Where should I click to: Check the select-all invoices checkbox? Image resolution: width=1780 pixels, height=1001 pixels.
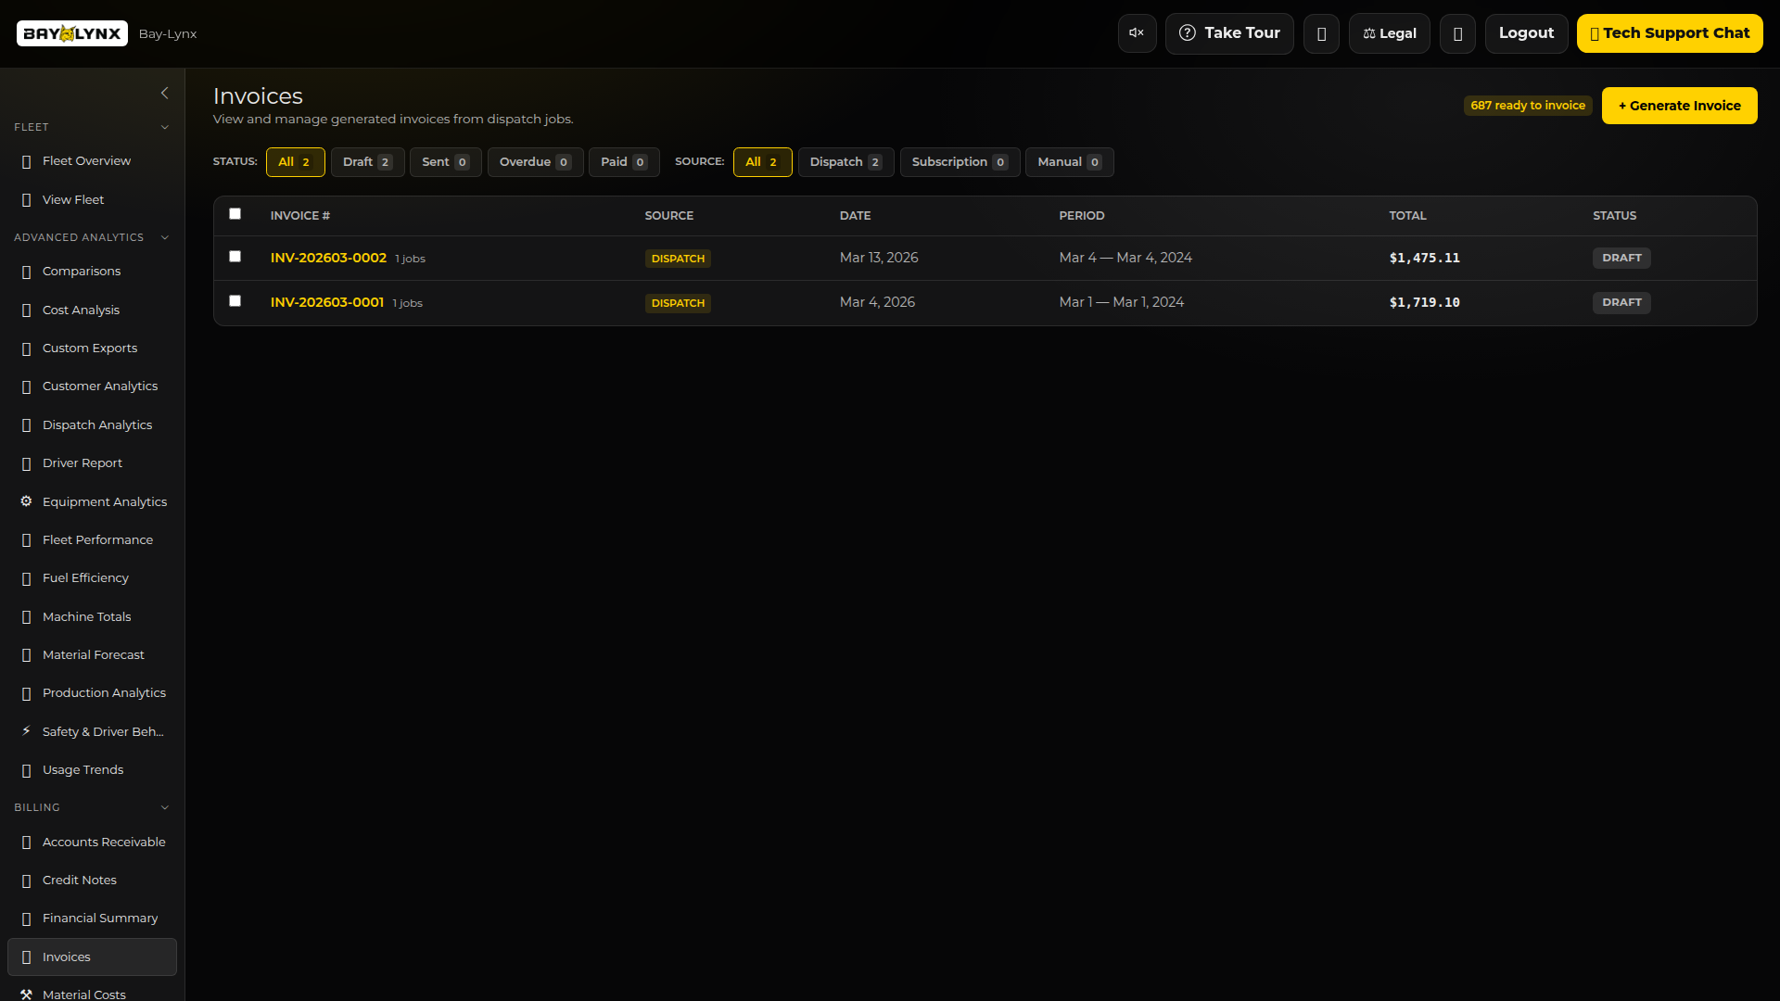(x=235, y=214)
